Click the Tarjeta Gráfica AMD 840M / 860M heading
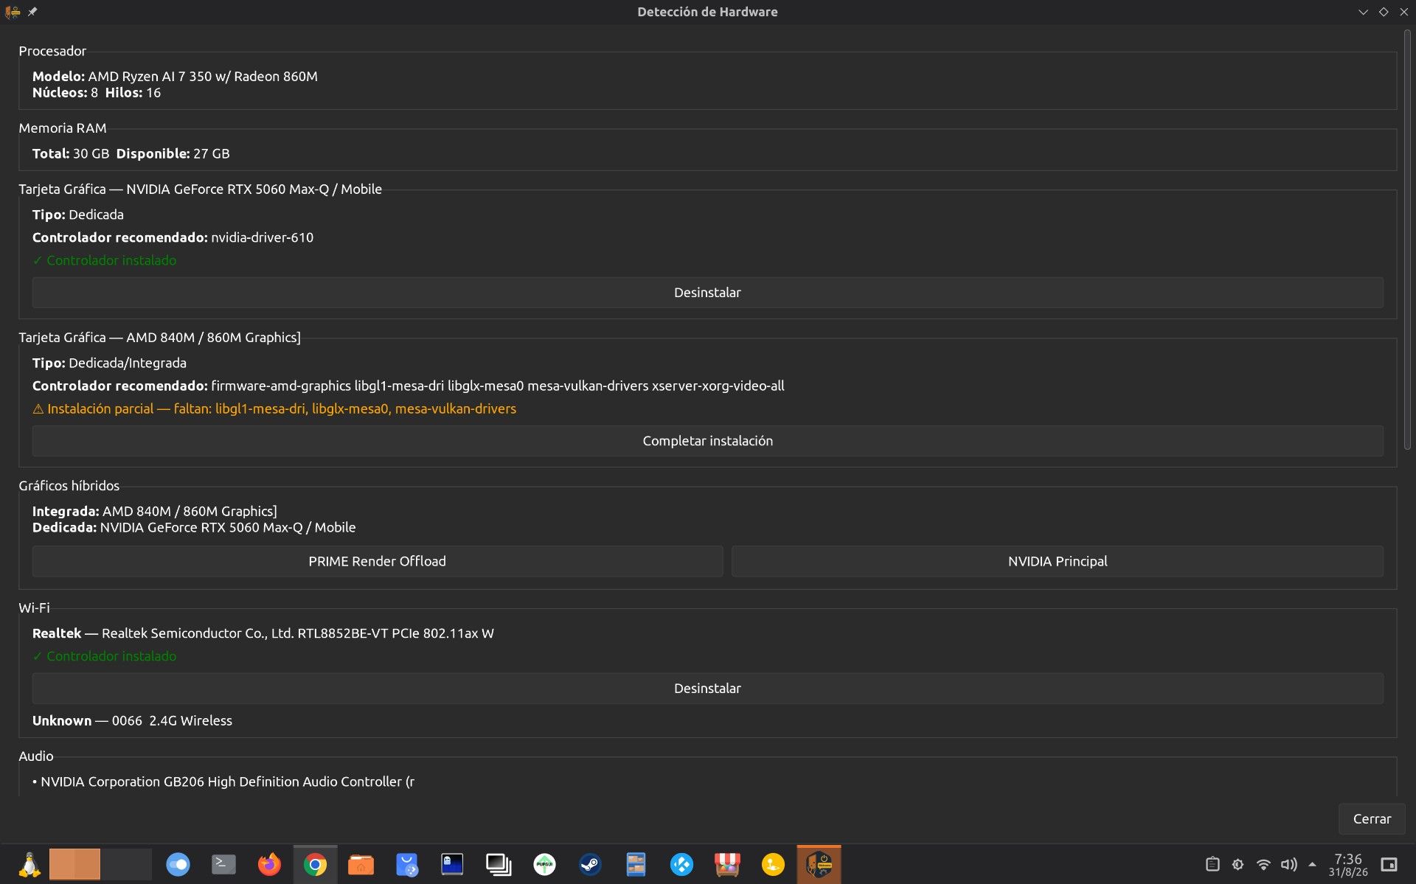 click(x=159, y=338)
